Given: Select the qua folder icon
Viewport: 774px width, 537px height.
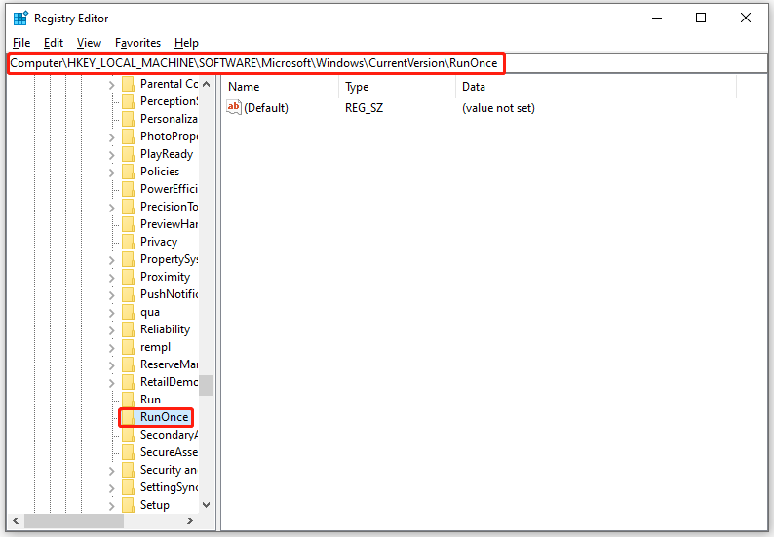Looking at the screenshot, I should pos(128,312).
